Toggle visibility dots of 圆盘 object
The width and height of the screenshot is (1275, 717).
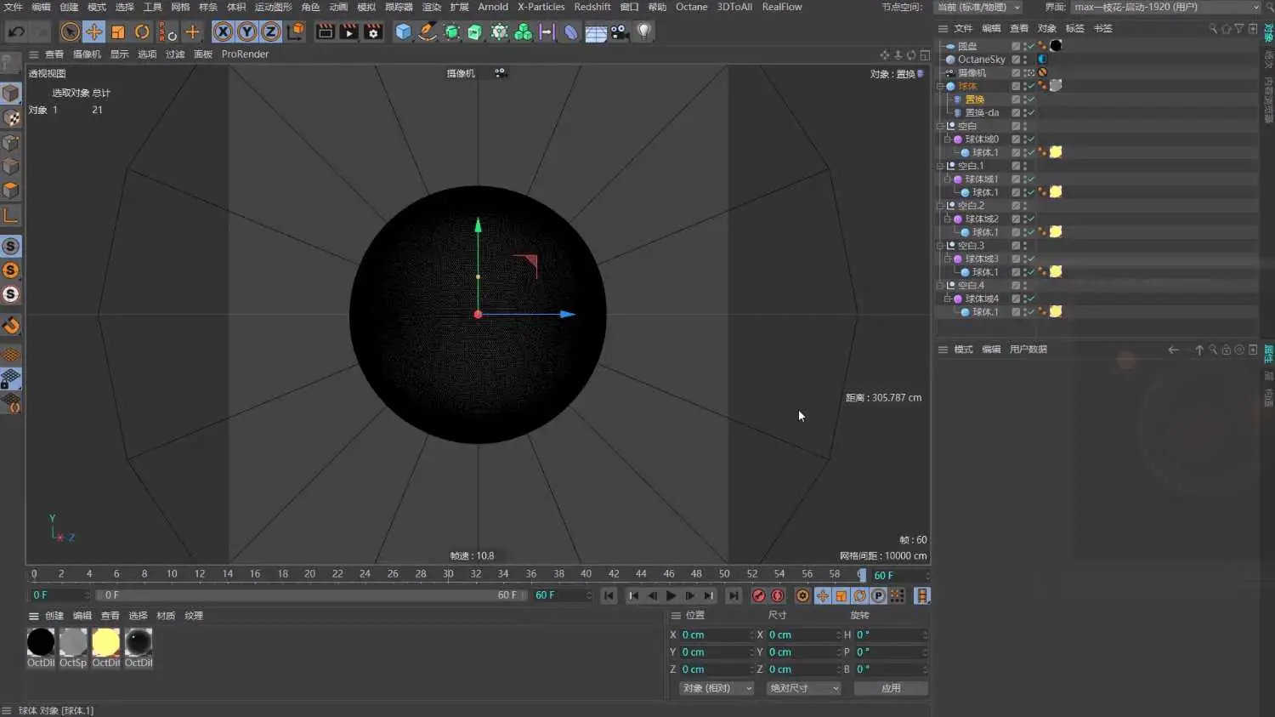coord(1025,46)
